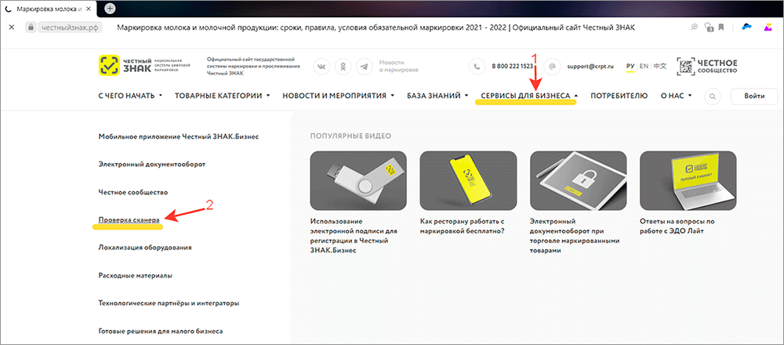Open Ответы на вопросы по ЭДО Лайт
The height and width of the screenshot is (345, 784).
678,226
